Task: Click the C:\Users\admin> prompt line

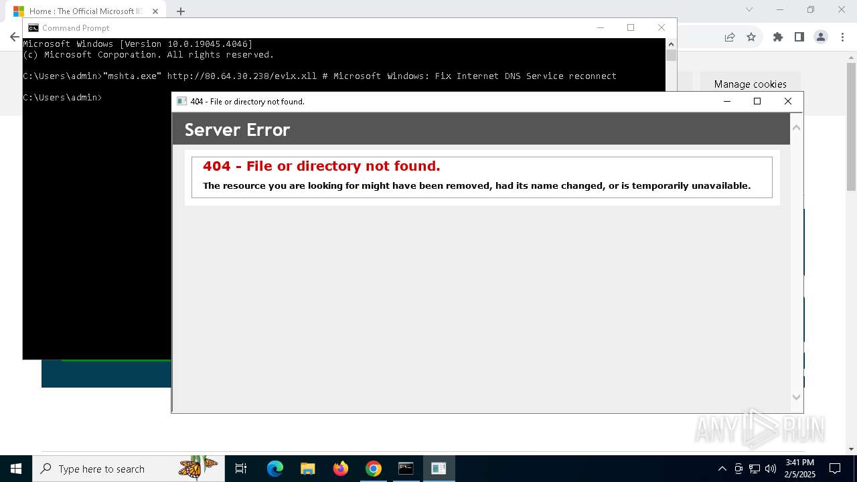Action: [62, 97]
